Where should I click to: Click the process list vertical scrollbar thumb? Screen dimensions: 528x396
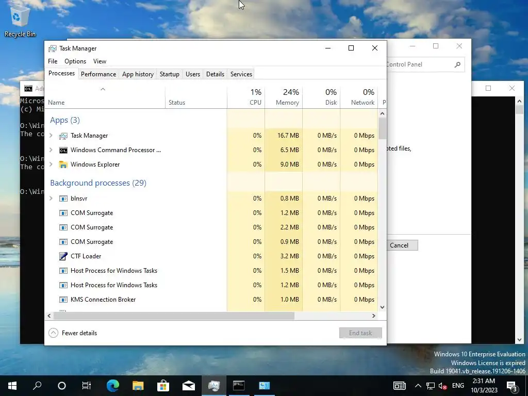pos(382,128)
